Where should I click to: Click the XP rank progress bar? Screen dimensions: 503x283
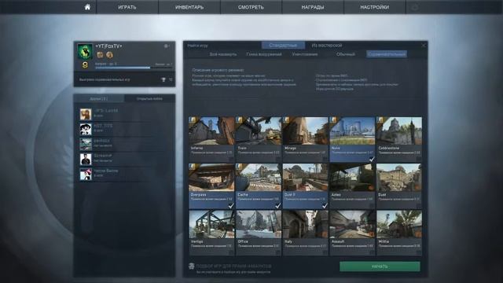tap(134, 68)
